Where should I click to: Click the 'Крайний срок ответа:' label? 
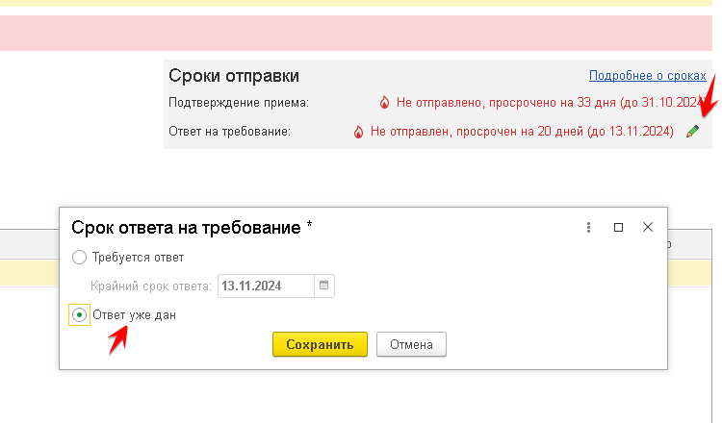150,286
